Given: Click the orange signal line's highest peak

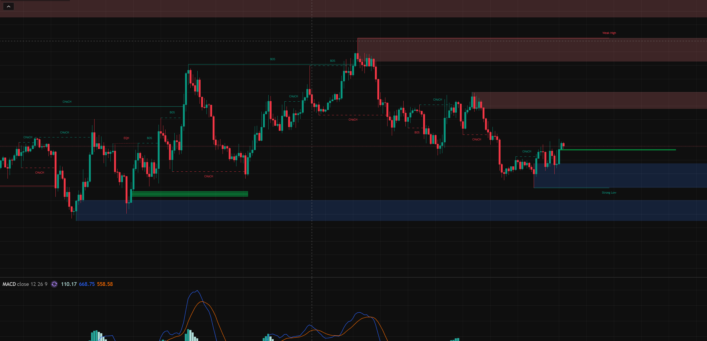Looking at the screenshot, I should (202, 302).
